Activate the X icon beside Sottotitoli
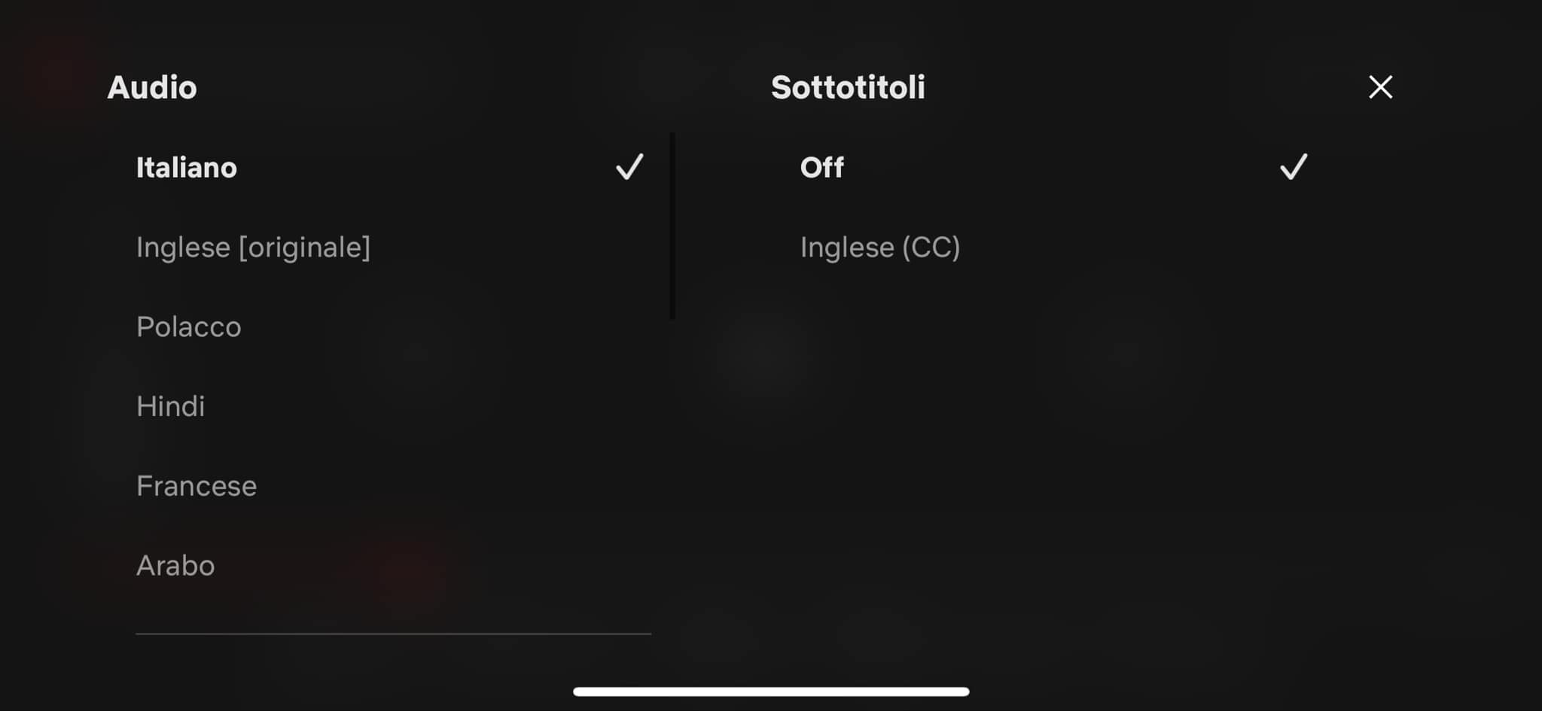Image resolution: width=1542 pixels, height=711 pixels. point(1380,87)
